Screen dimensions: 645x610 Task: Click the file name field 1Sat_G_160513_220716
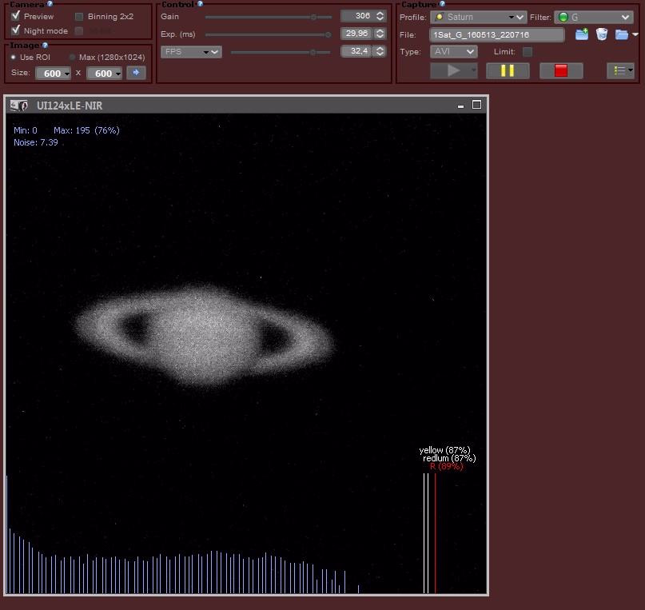click(496, 34)
